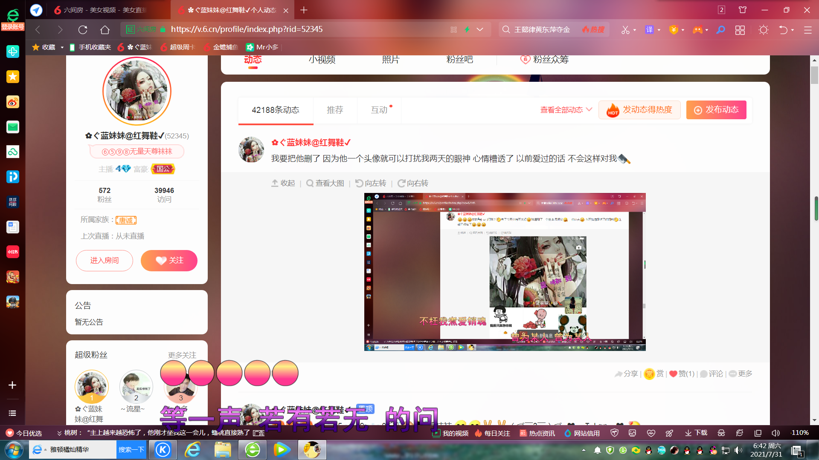Show hidden system tray icons arrow
The image size is (819, 460).
point(584,450)
